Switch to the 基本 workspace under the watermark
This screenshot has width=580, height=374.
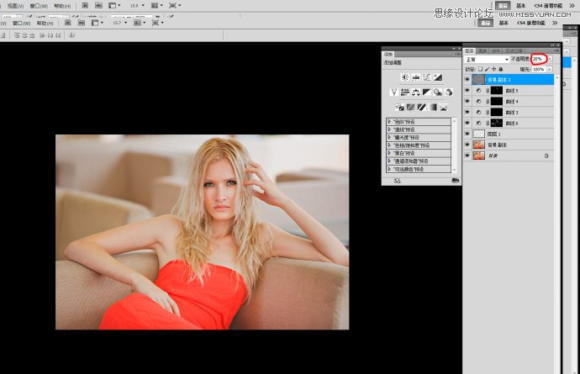[504, 23]
